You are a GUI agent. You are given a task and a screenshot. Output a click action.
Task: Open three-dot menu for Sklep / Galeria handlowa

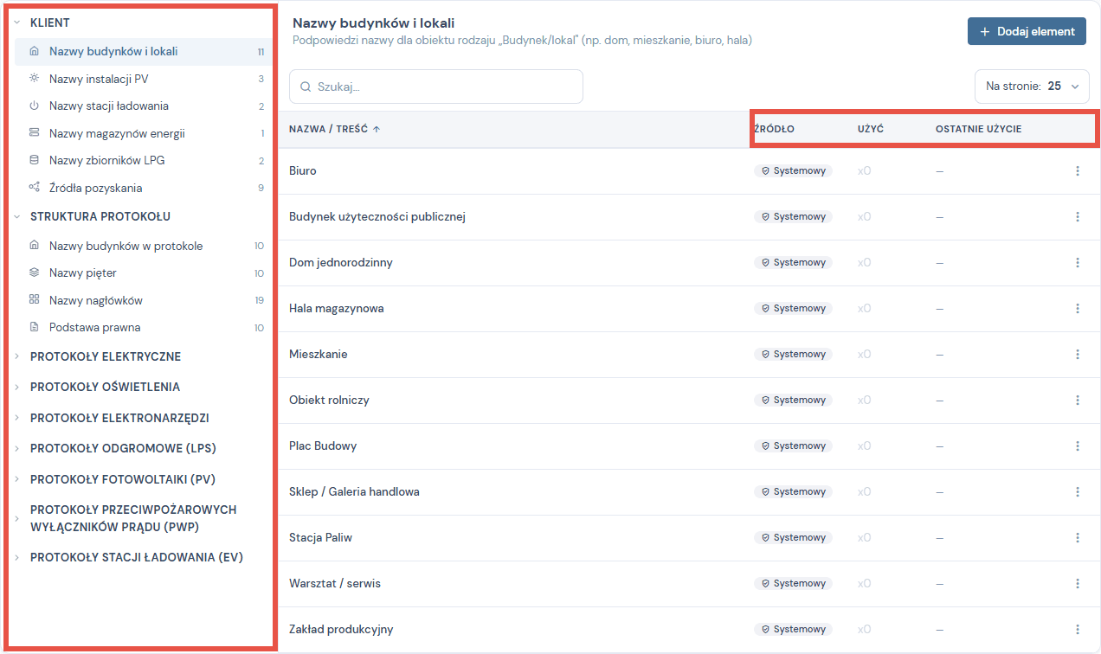(1078, 492)
